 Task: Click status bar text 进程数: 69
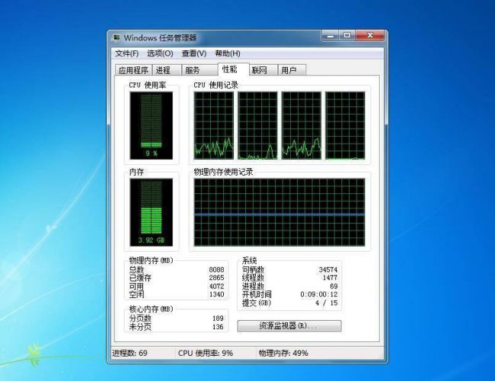[129, 353]
